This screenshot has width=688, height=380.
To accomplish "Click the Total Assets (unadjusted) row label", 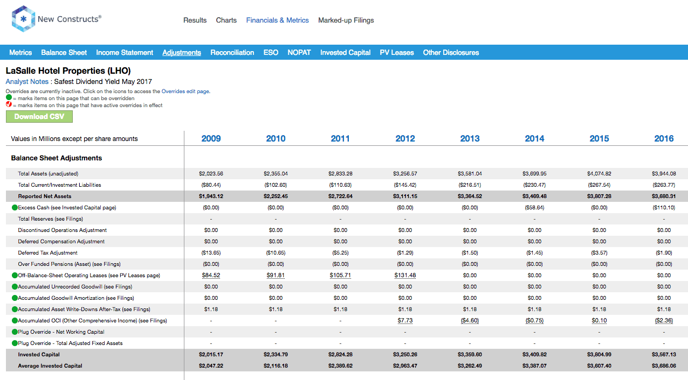I will pyautogui.click(x=49, y=174).
